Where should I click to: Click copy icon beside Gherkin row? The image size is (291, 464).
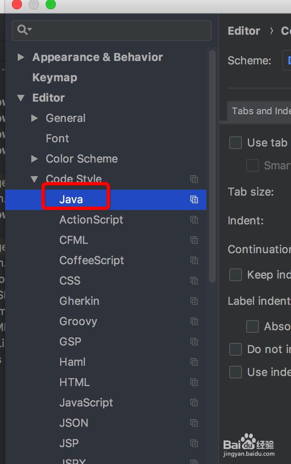194,301
